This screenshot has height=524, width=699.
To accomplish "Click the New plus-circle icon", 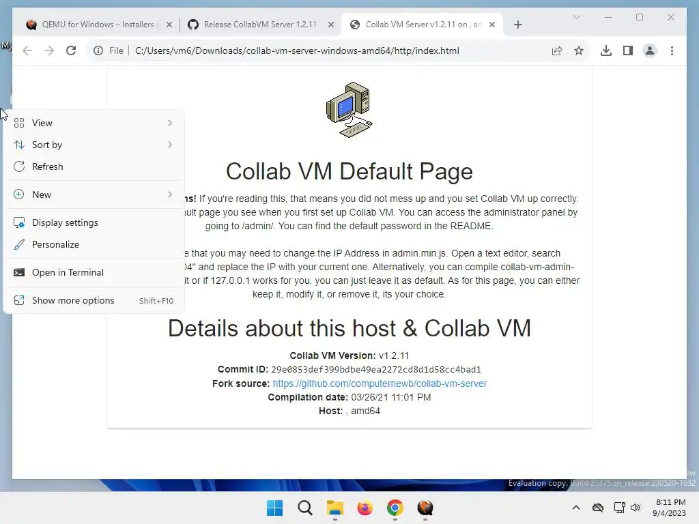I will pos(18,194).
